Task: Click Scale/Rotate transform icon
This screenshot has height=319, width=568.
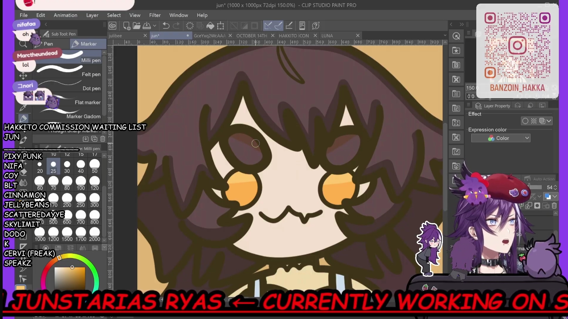Action: tap(220, 26)
